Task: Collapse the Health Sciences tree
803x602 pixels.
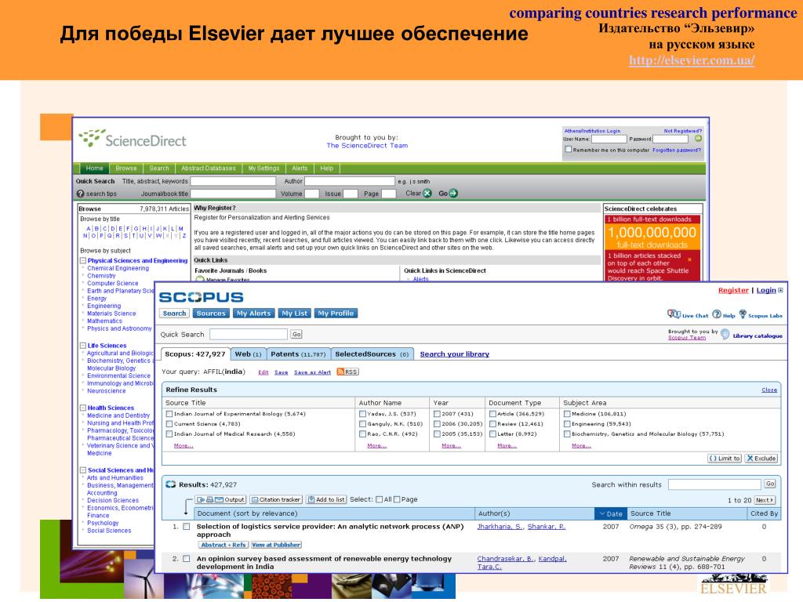Action: pos(83,408)
